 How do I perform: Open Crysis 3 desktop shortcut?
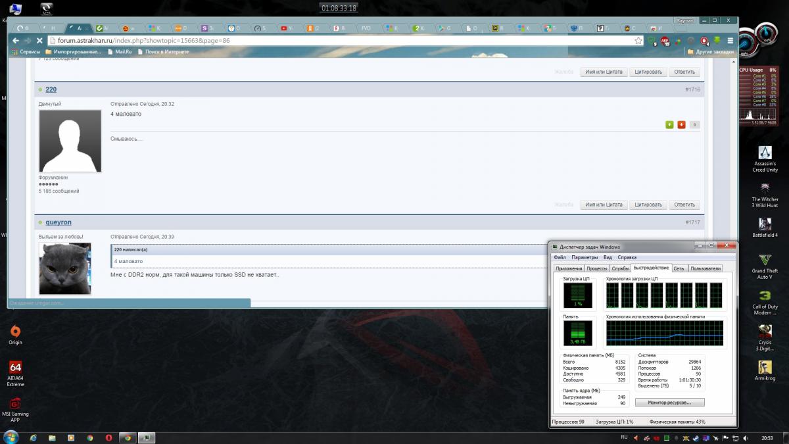tap(765, 338)
